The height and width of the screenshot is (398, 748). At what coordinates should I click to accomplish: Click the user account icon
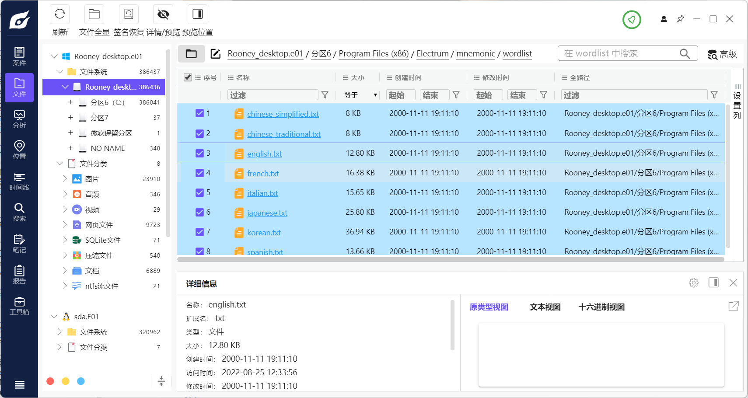coord(664,19)
